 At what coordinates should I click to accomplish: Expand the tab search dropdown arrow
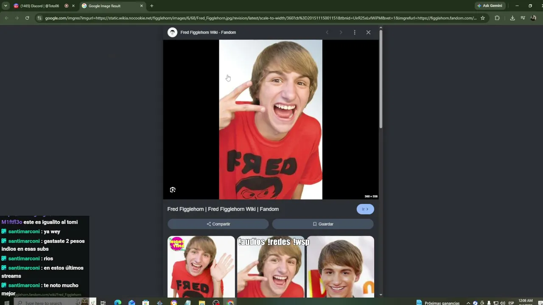tap(6, 6)
